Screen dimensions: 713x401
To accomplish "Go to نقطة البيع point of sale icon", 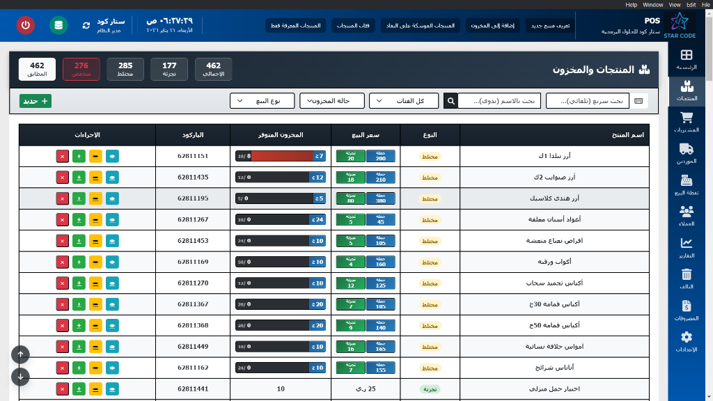I will [x=686, y=182].
